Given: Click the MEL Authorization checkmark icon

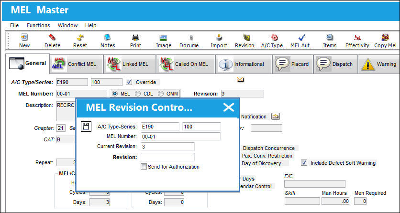Looking at the screenshot, I should click(302, 38).
